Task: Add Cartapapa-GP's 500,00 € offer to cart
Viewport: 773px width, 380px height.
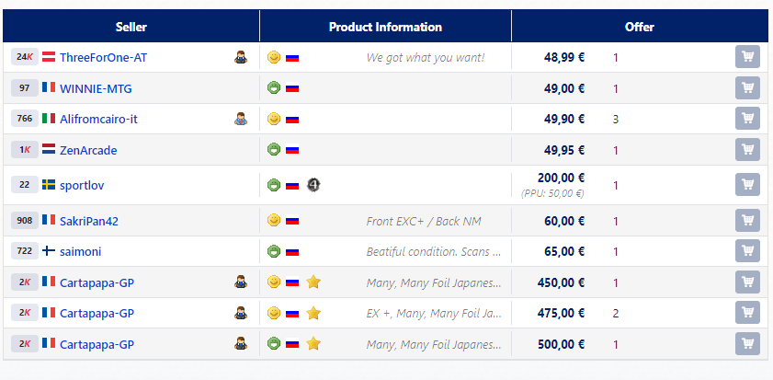Action: point(747,344)
